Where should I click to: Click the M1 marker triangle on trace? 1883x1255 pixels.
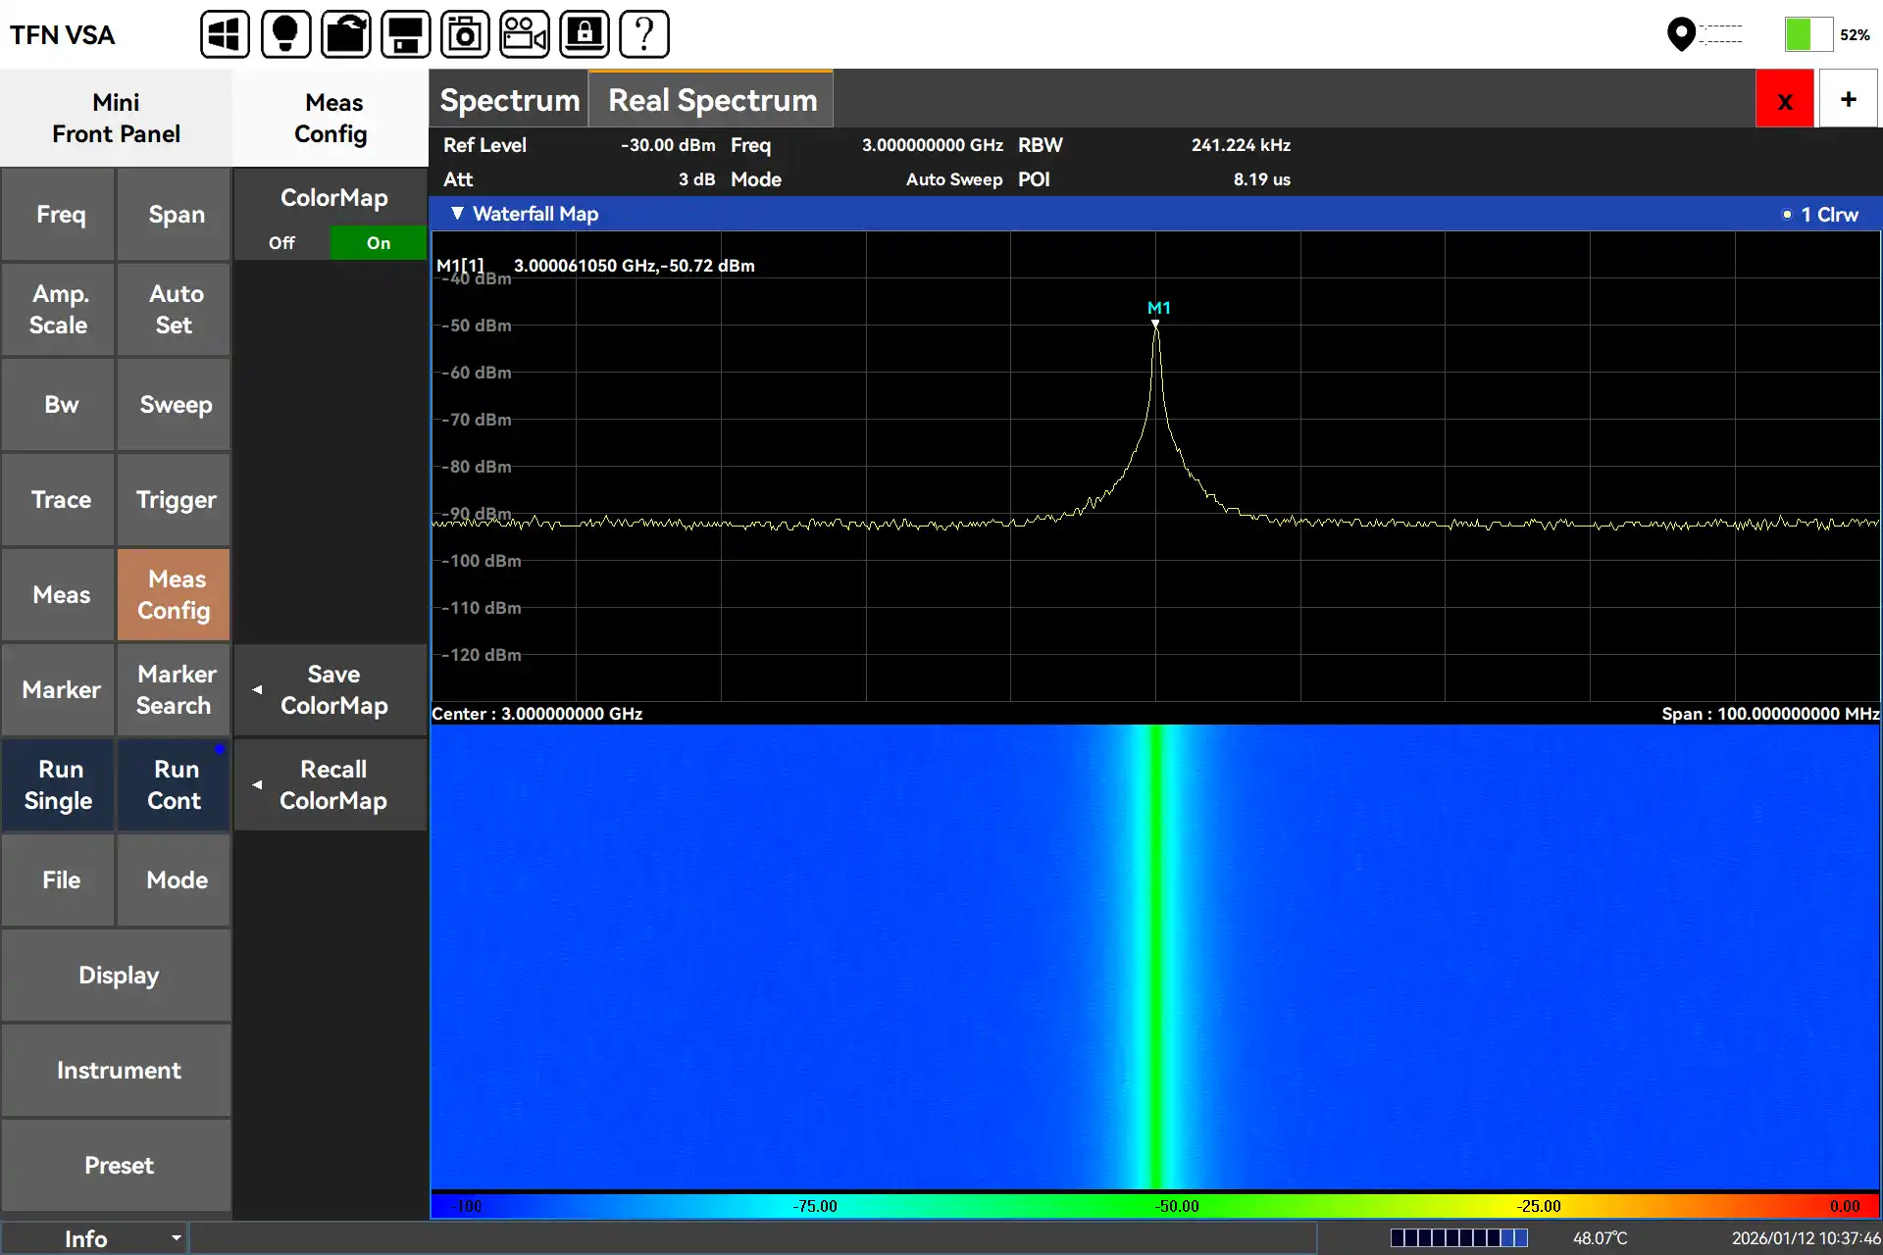click(1156, 323)
